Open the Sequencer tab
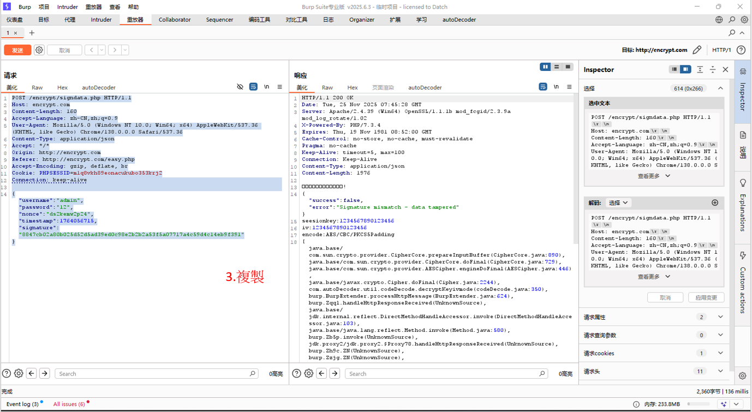Image resolution: width=752 pixels, height=412 pixels. coord(219,20)
